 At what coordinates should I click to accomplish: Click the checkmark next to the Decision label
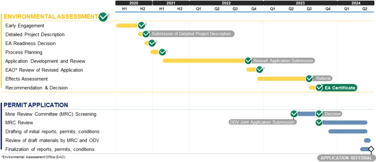(x=319, y=114)
